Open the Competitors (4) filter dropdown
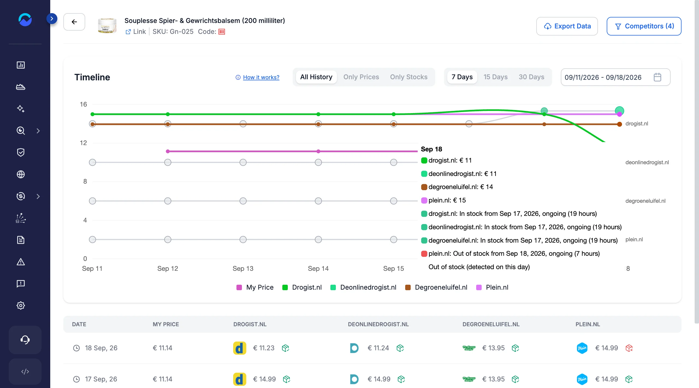Viewport: 699px width, 388px height. (644, 26)
